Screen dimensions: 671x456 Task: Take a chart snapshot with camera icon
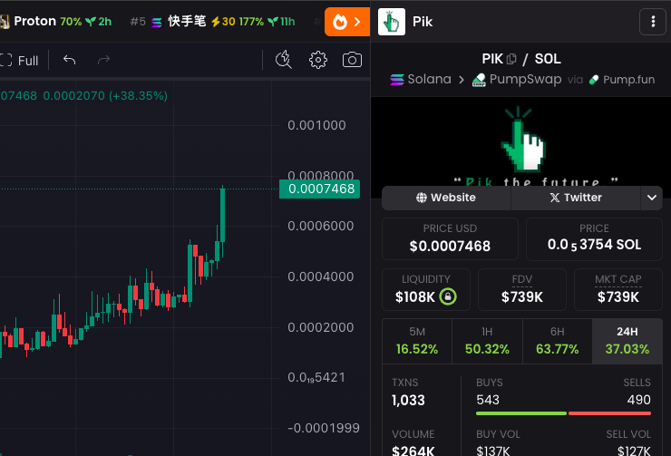point(352,60)
